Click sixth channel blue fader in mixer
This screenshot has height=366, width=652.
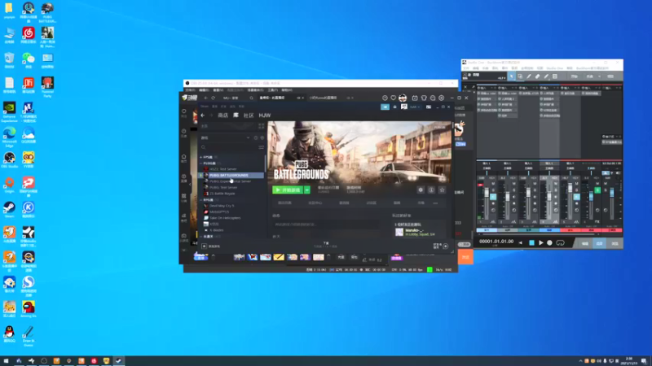point(592,196)
